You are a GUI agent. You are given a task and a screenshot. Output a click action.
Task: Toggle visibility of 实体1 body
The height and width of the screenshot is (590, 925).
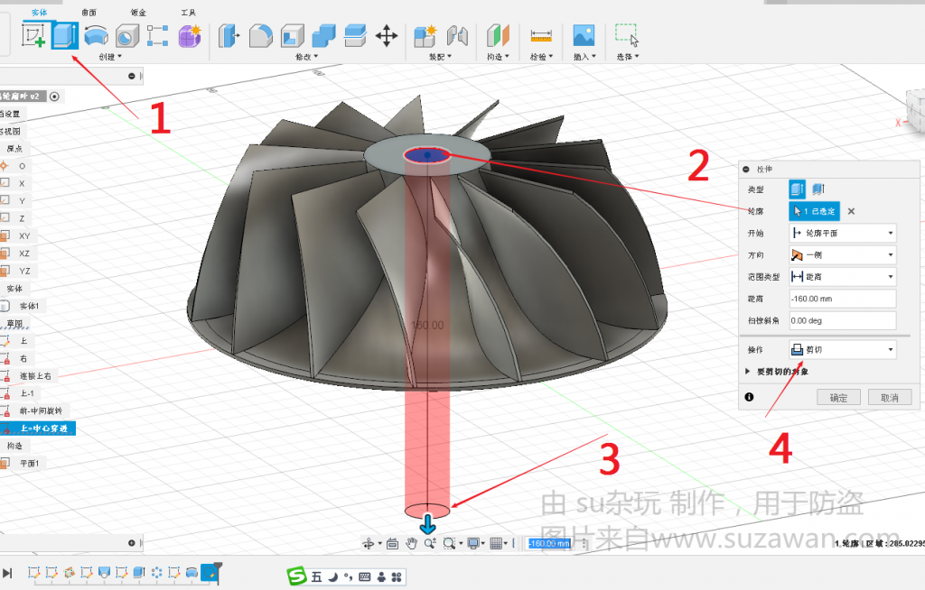click(x=5, y=306)
